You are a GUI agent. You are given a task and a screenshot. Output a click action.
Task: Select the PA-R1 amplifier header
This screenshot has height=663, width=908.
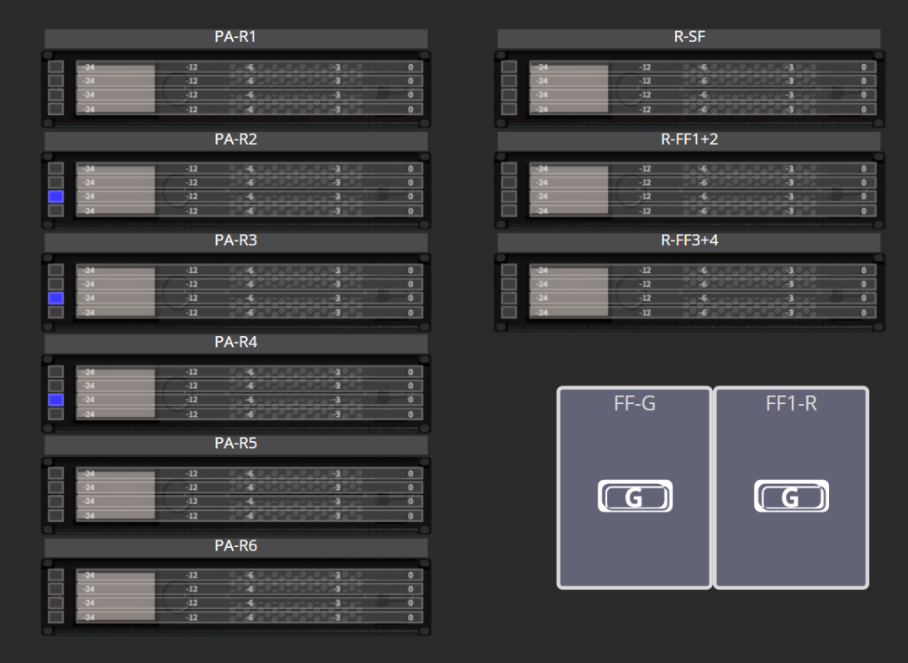235,38
